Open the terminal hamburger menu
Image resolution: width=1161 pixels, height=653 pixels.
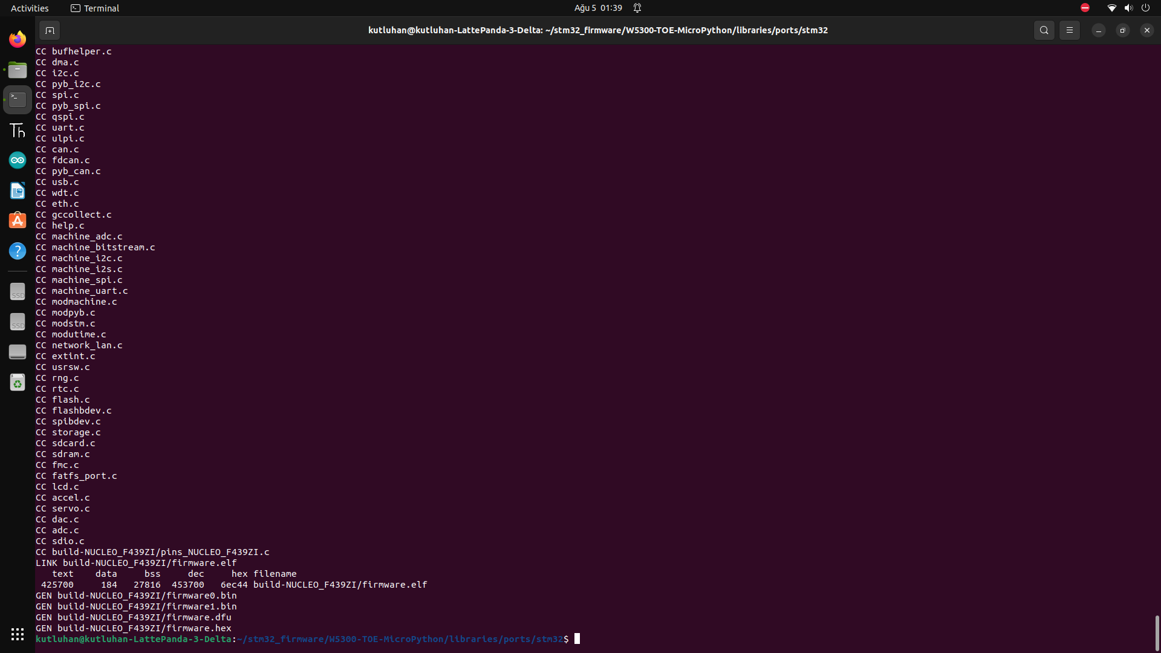coord(1070,30)
